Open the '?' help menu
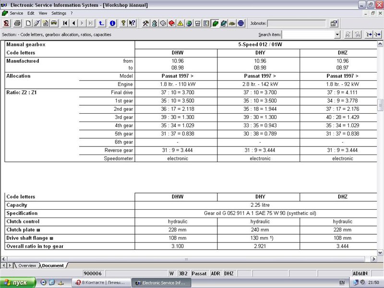This screenshot has height=288, width=384. [x=72, y=13]
